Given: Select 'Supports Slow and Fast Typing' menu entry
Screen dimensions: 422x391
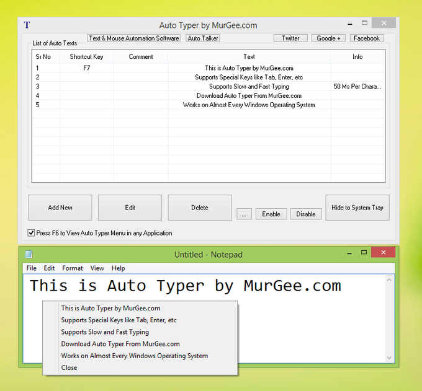Looking at the screenshot, I should tap(105, 332).
